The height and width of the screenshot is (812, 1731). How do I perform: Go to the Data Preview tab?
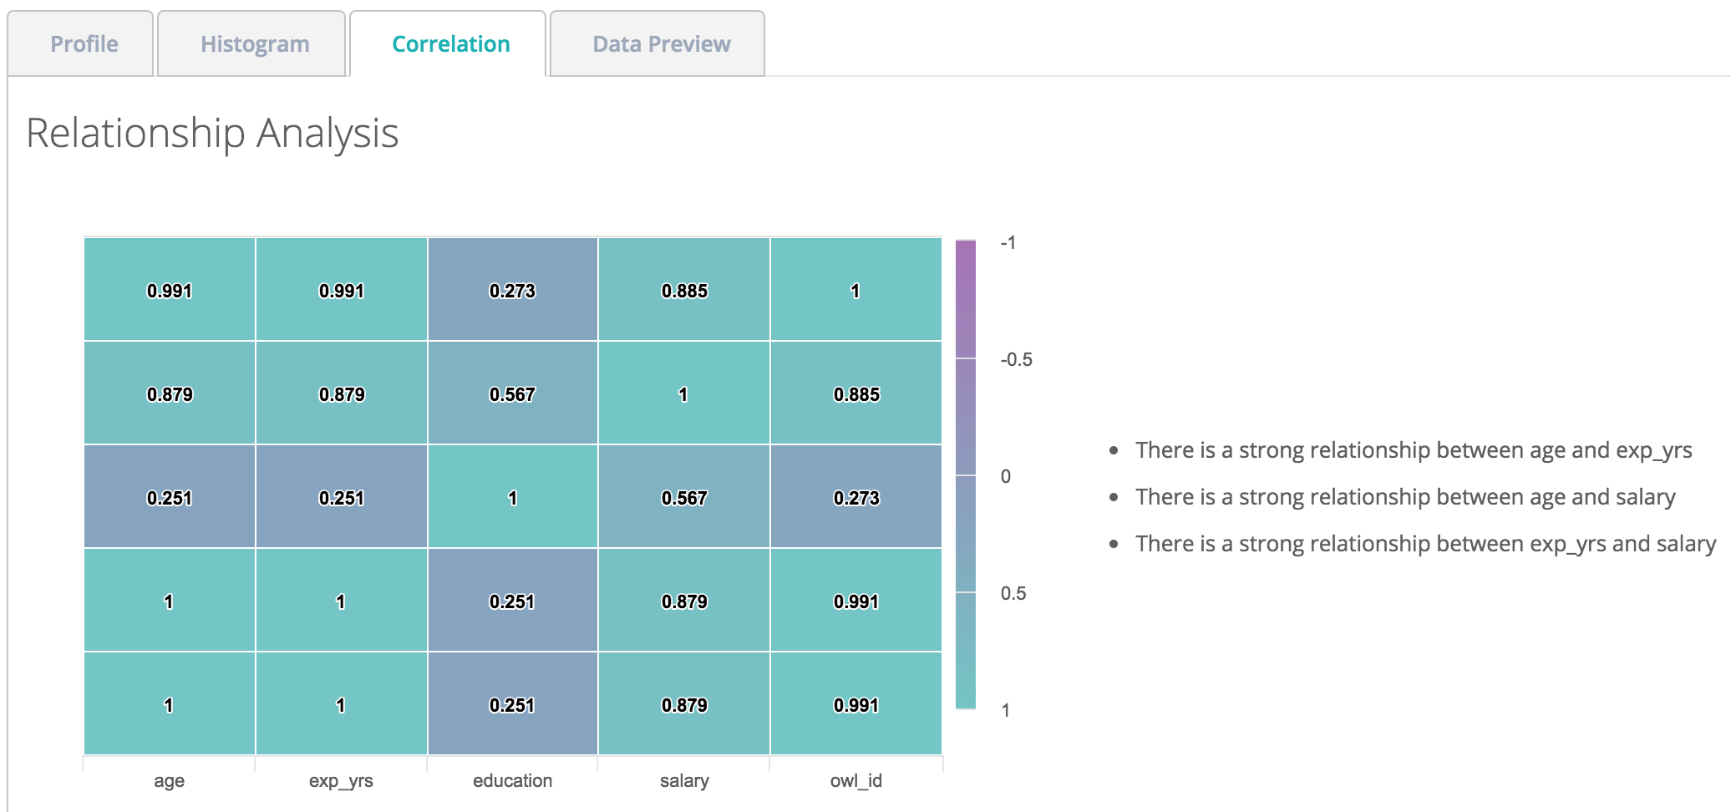[661, 44]
